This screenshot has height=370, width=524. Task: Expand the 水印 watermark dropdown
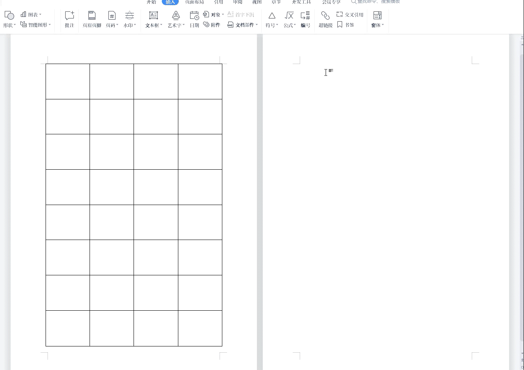coord(130,25)
